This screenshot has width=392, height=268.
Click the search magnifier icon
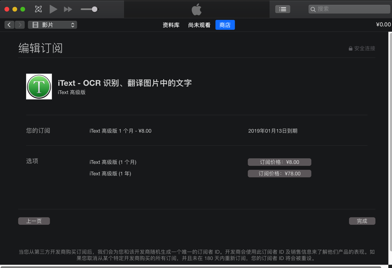click(313, 10)
